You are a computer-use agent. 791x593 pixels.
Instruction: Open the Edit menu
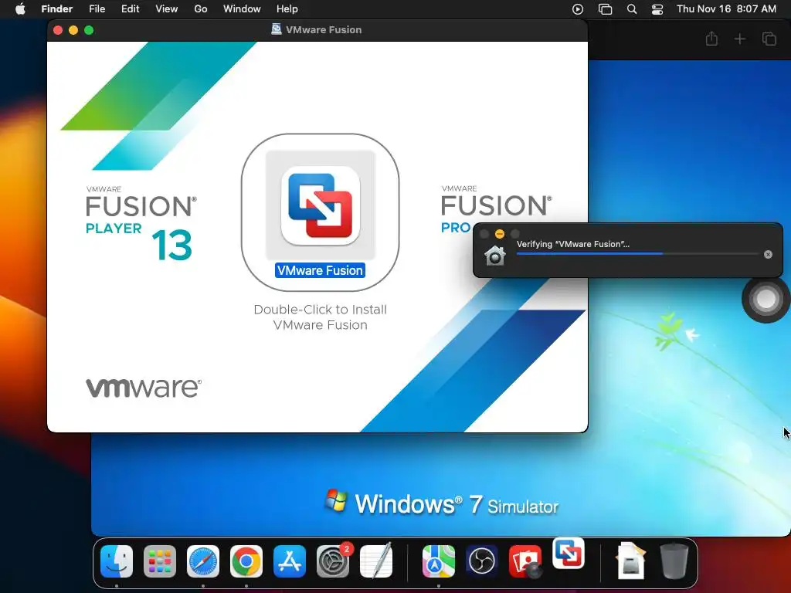tap(130, 9)
